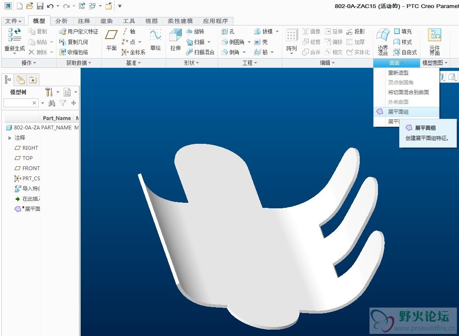Select the FRONT datum plane in model tree
459x336 pixels.
click(x=27, y=168)
